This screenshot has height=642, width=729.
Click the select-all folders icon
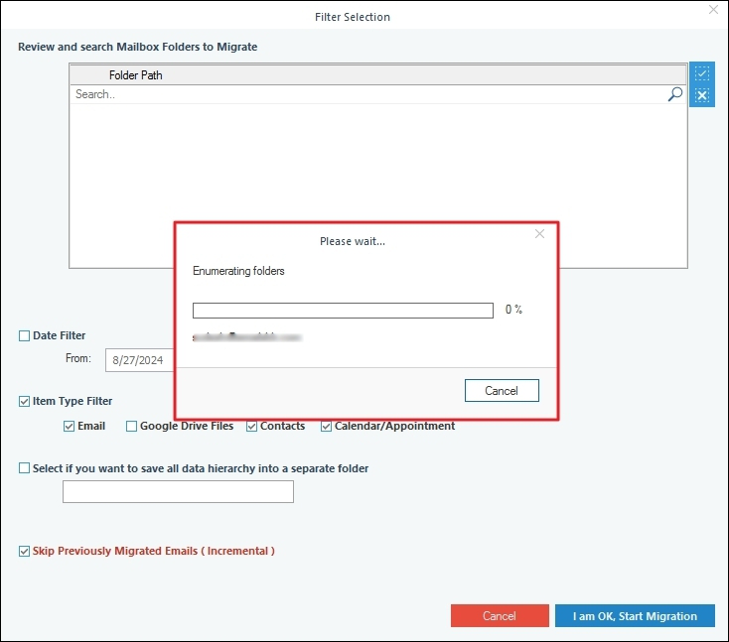[x=701, y=73]
